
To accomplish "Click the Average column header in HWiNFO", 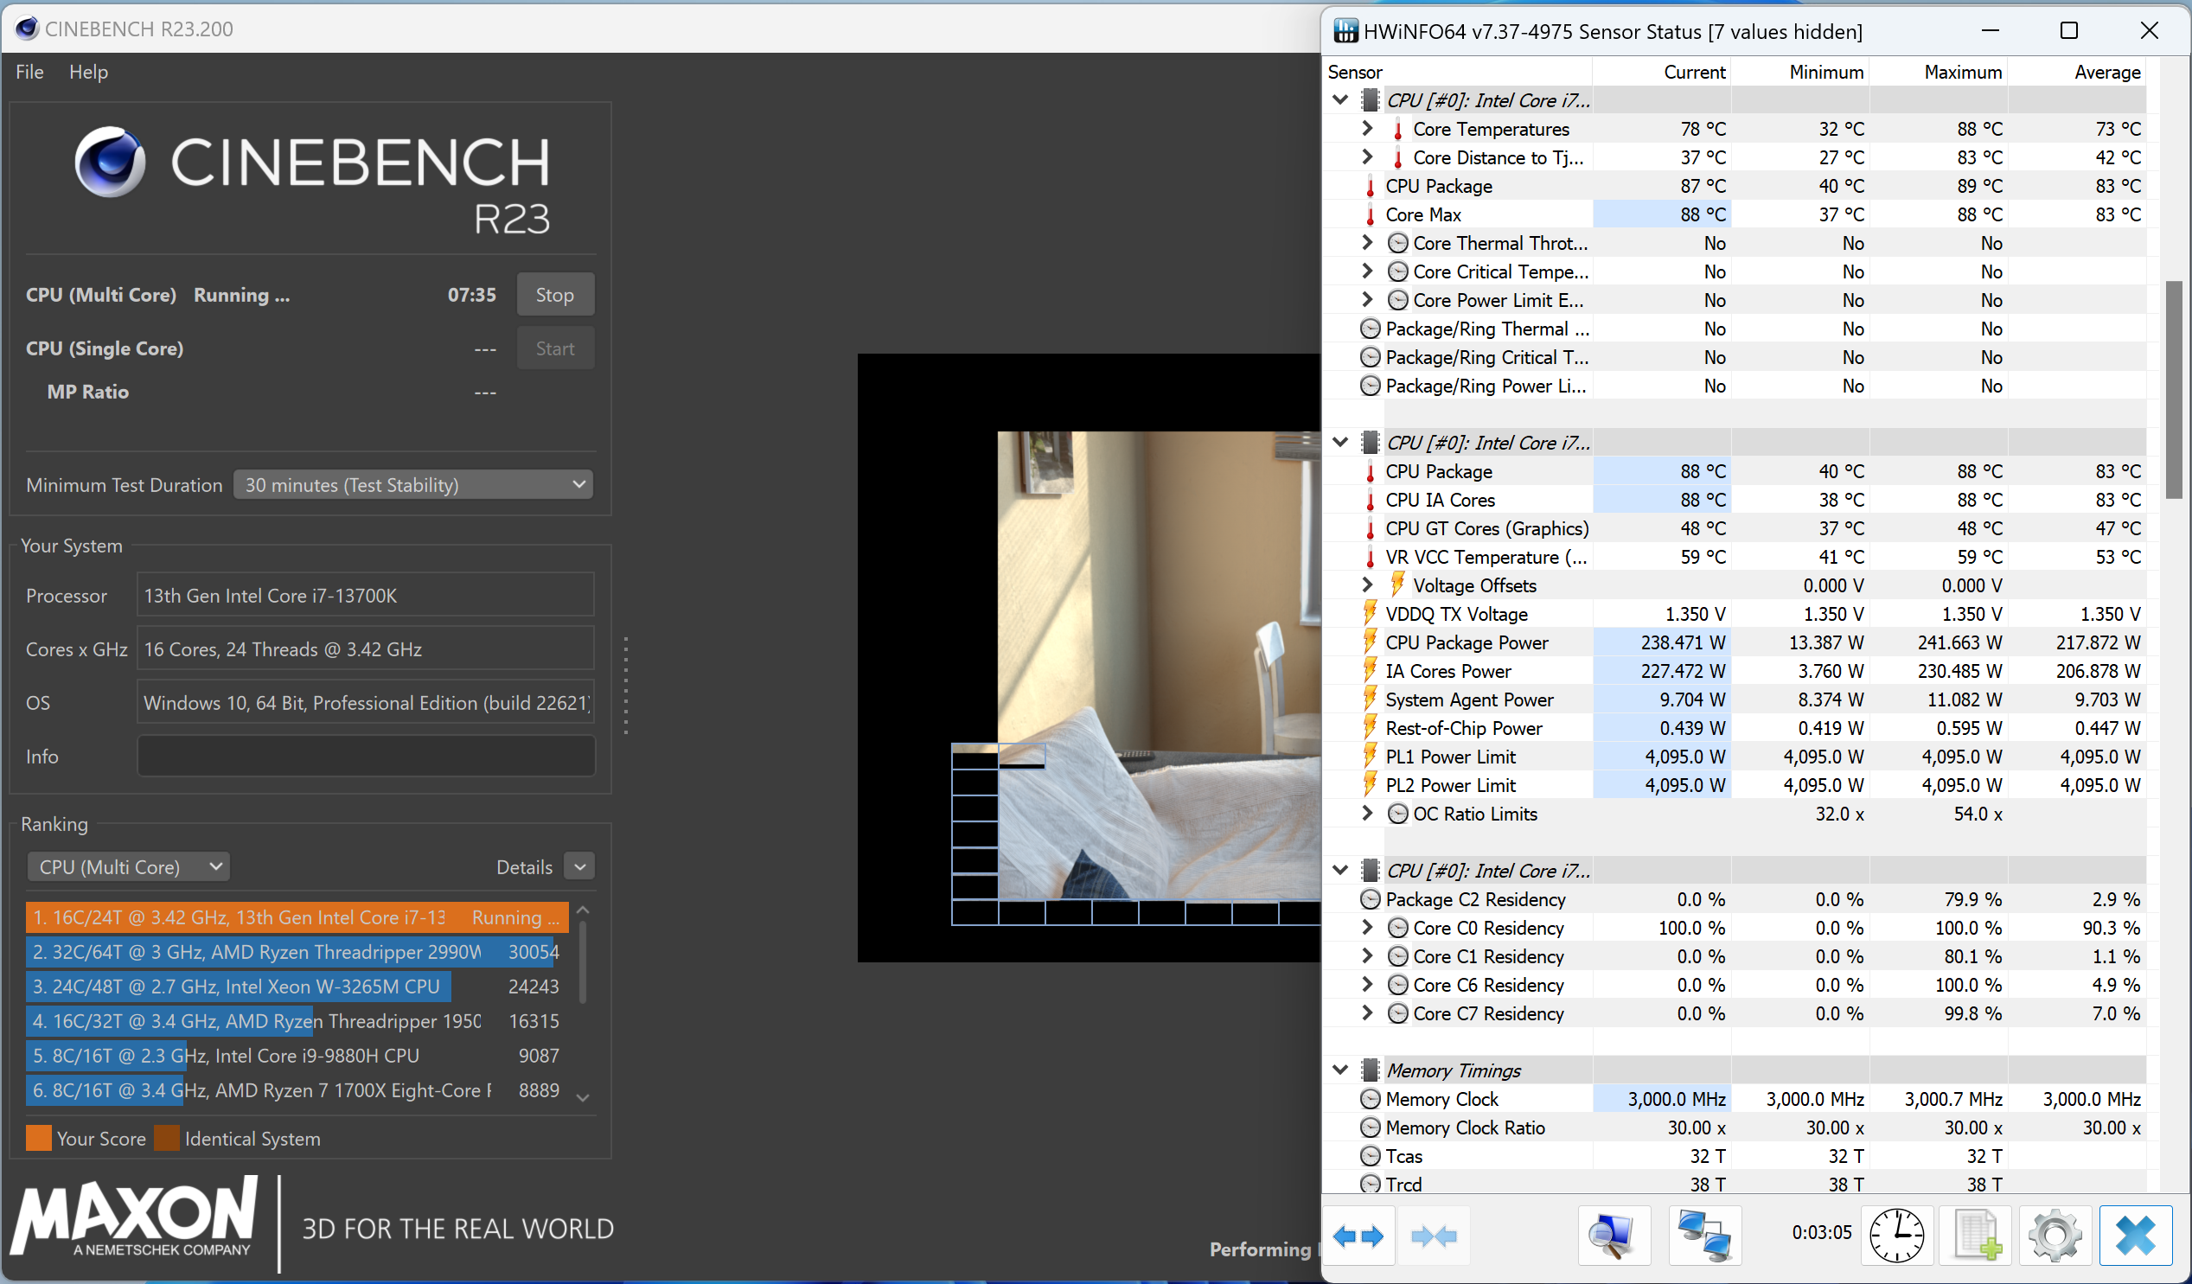I will (2076, 73).
